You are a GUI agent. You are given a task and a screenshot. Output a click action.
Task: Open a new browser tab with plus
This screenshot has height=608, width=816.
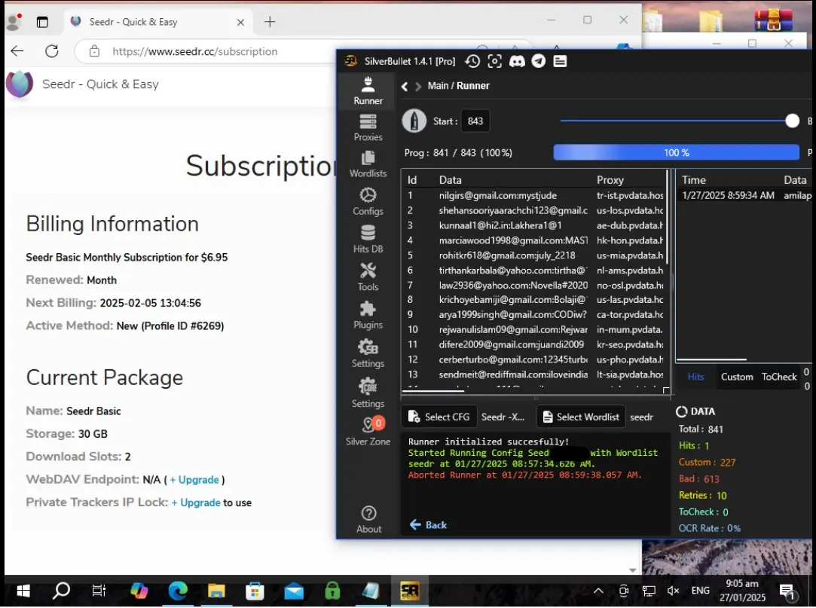pos(270,22)
